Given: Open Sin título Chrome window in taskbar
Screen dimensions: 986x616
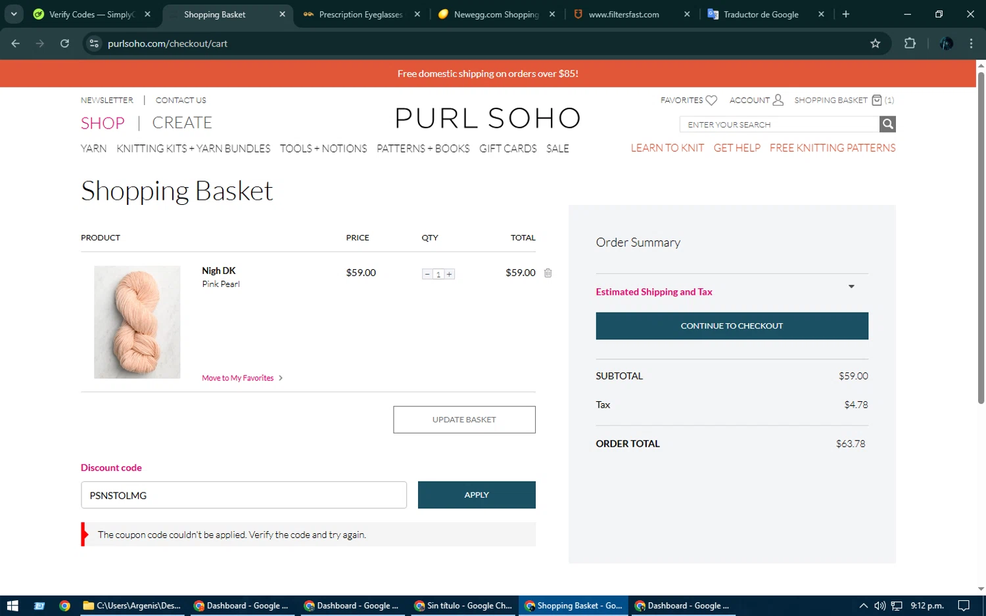Looking at the screenshot, I should 463,605.
